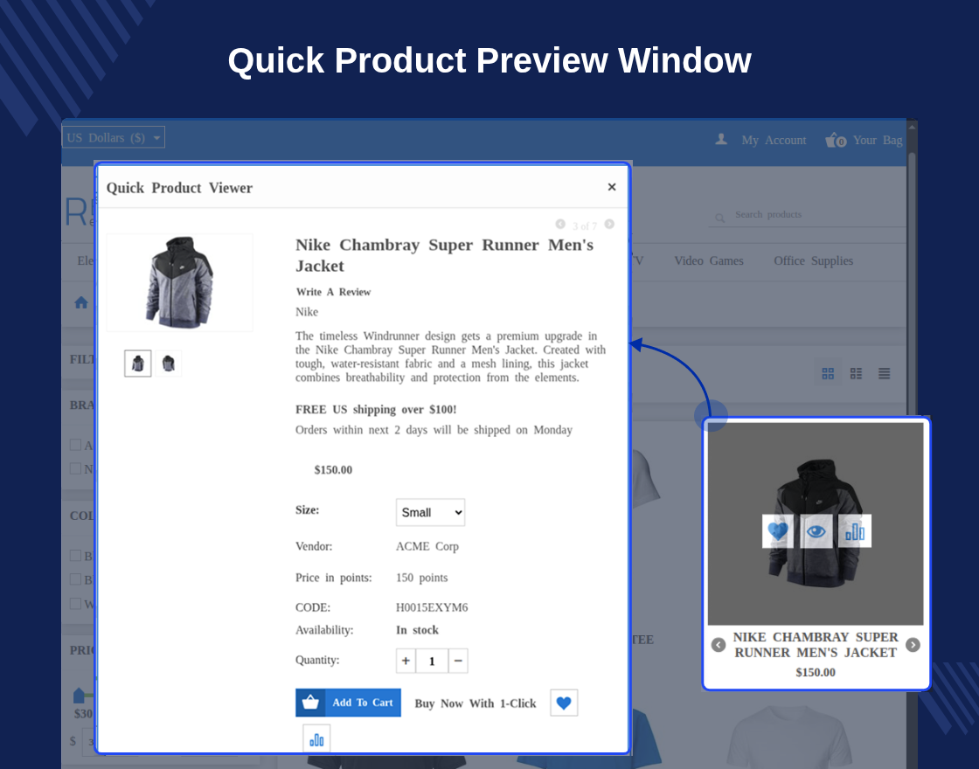Toggle first color filter checkbox
The height and width of the screenshot is (769, 979).
pyautogui.click(x=75, y=556)
